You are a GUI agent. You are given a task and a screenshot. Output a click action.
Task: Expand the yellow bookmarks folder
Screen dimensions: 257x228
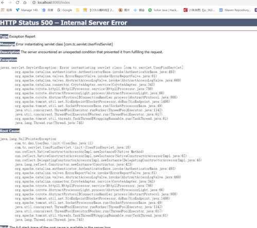[78, 10]
